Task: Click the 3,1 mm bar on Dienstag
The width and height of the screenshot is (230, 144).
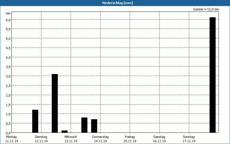Action: 55,103
